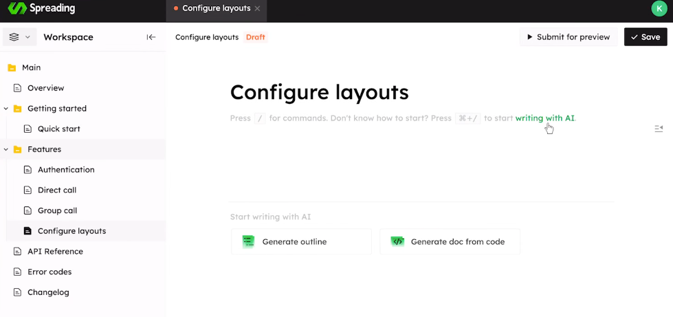
Task: Click the Configure layouts page title
Action: [x=320, y=92]
